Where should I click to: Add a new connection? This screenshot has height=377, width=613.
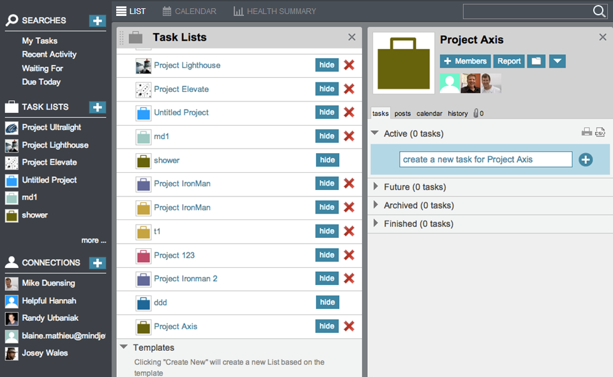[x=97, y=263]
